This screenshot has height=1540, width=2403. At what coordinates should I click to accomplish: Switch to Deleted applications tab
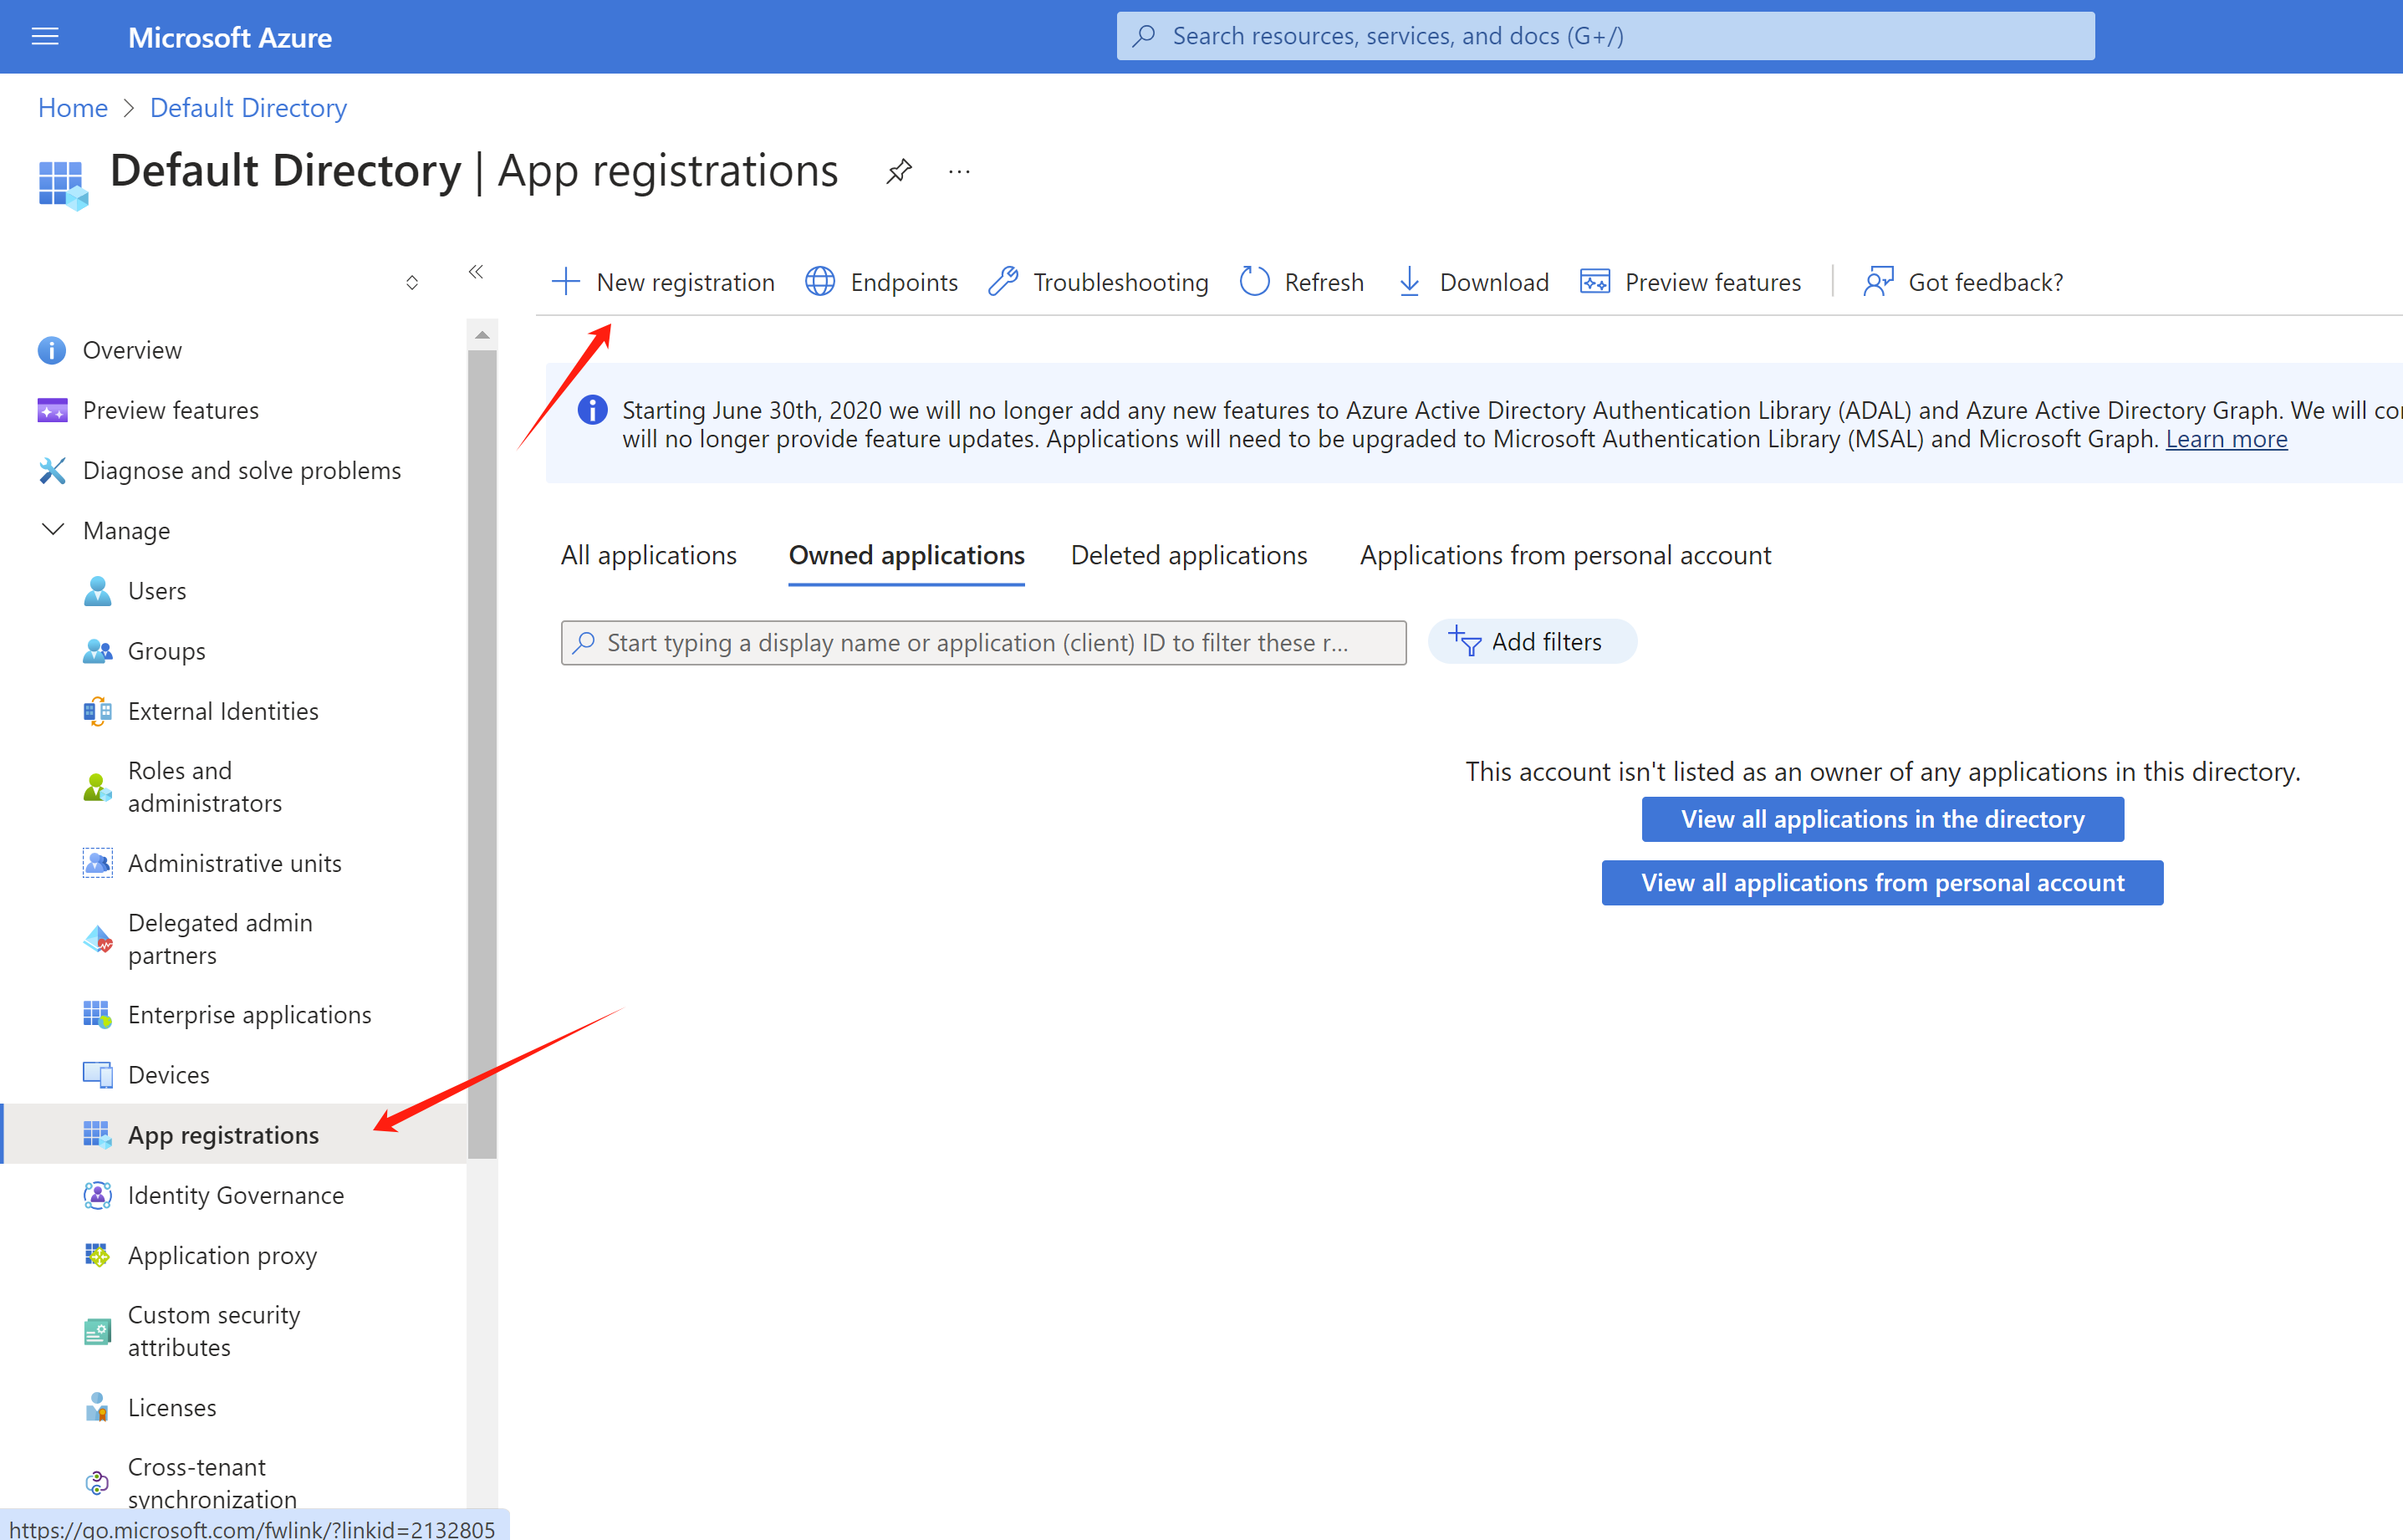pos(1188,555)
